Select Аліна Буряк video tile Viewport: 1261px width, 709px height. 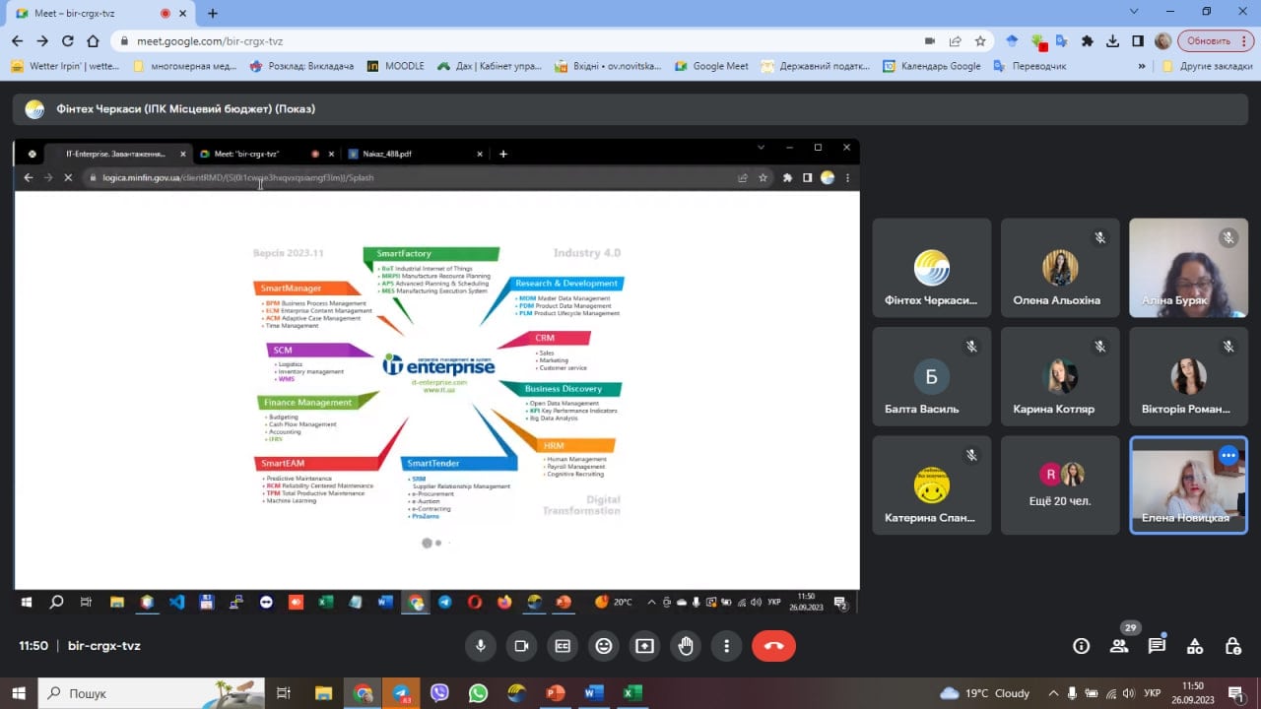[1188, 268]
